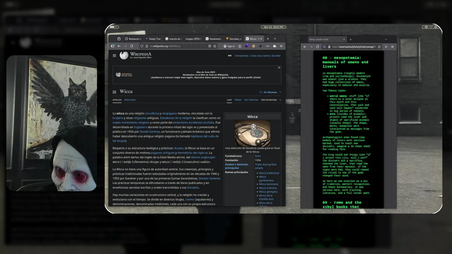Open Ver historial
This screenshot has height=254, width=452.
point(251,100)
